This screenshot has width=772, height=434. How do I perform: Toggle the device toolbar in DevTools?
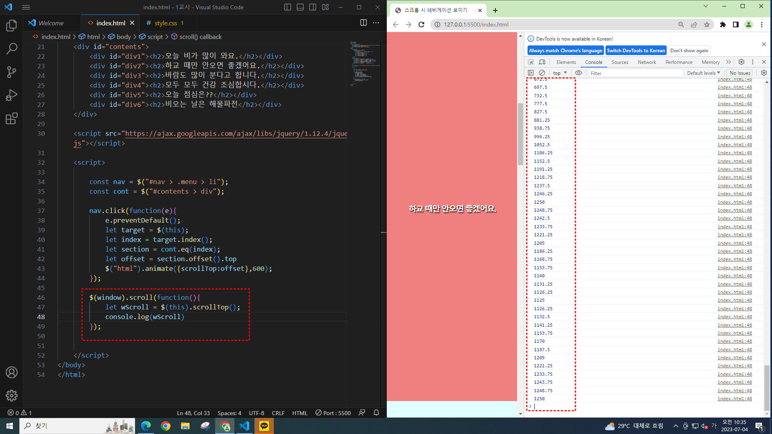point(542,62)
